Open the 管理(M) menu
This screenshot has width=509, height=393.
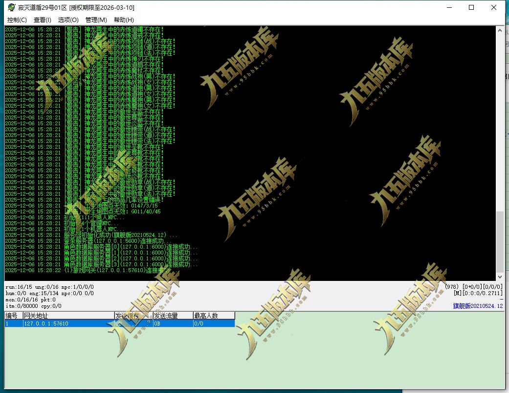tap(96, 20)
